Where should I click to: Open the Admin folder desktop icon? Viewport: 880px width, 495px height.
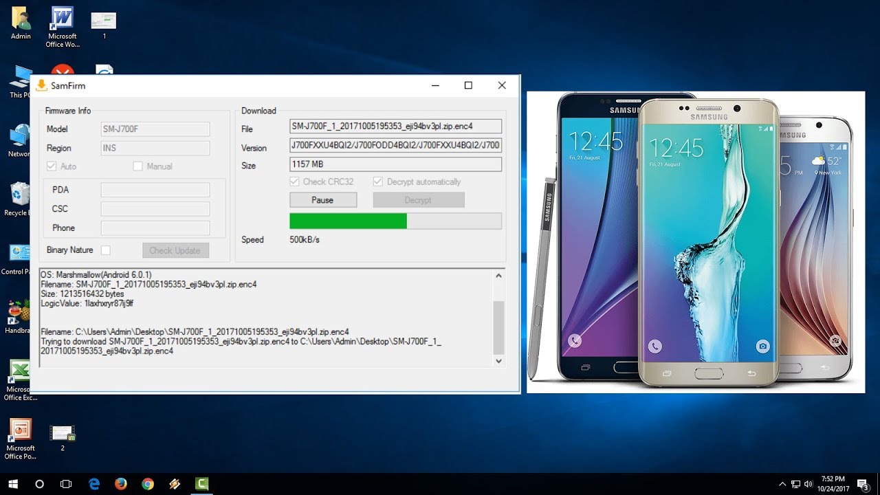[21, 23]
